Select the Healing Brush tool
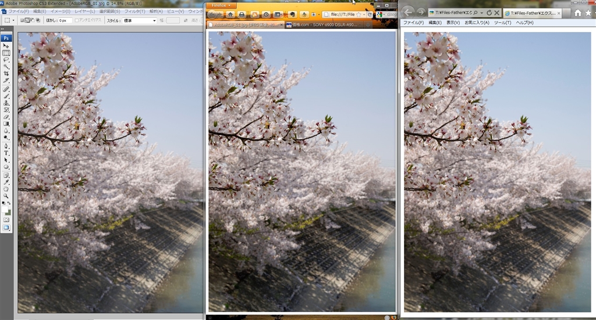Screen dimensions: 596x320 [6, 89]
